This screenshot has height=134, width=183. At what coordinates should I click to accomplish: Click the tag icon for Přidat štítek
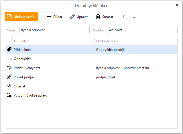pos(9,49)
